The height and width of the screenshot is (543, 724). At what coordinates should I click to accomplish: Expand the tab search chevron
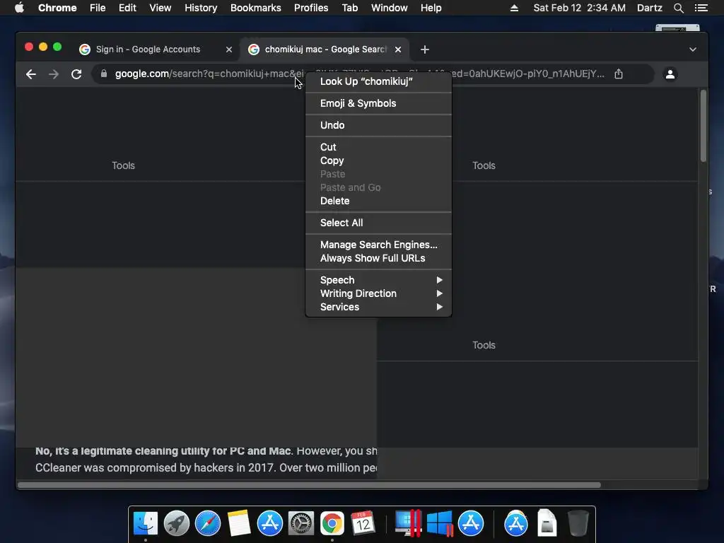point(693,49)
